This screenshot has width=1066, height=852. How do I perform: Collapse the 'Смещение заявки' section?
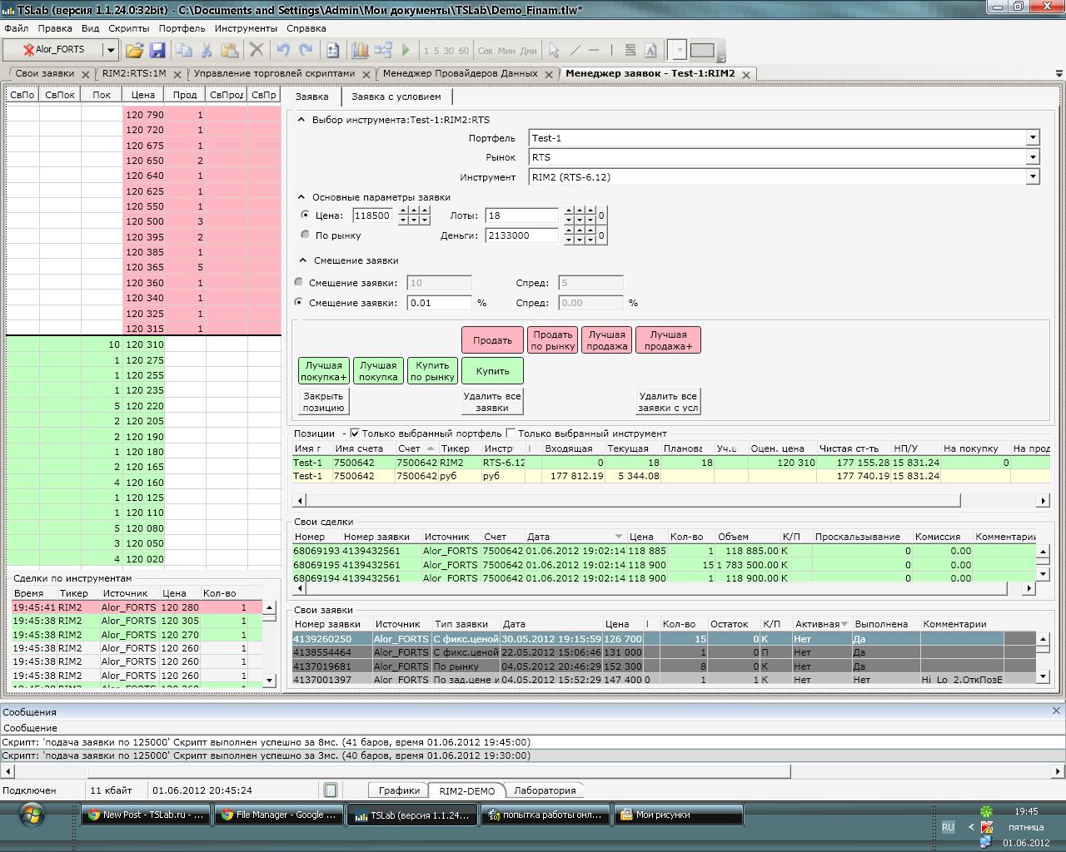coord(303,260)
